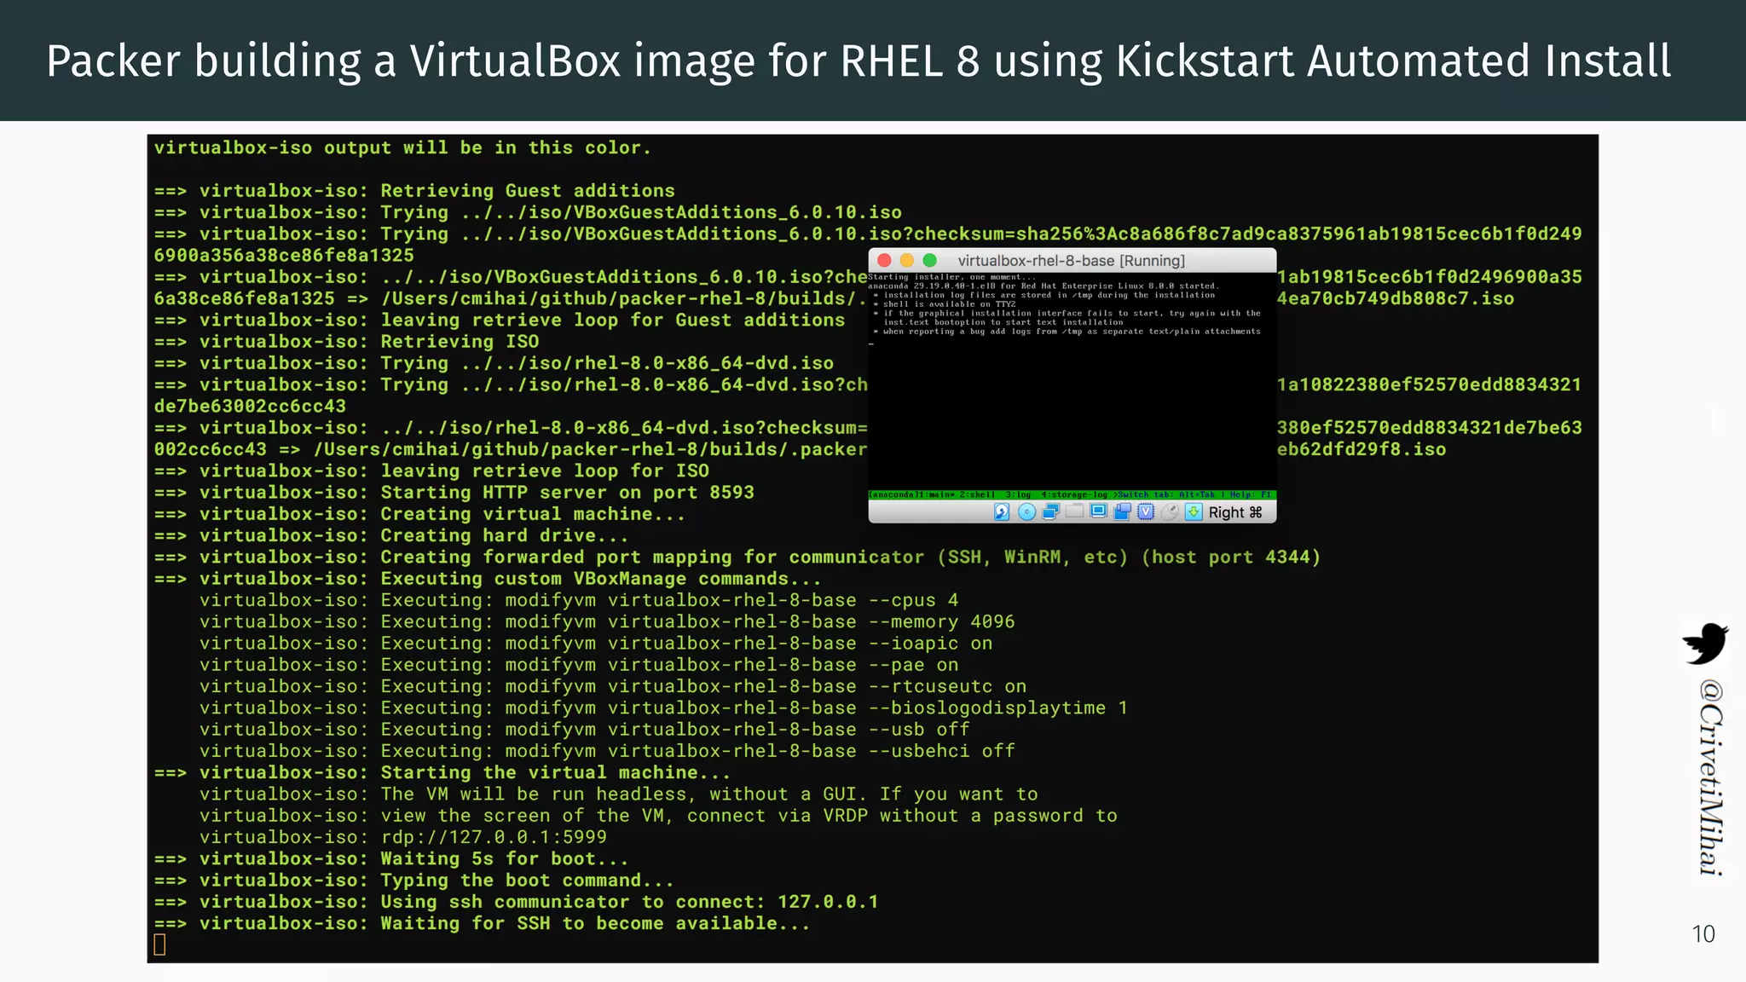Click 'Starting installer, one moment...' in VM window
The height and width of the screenshot is (982, 1746).
951,277
